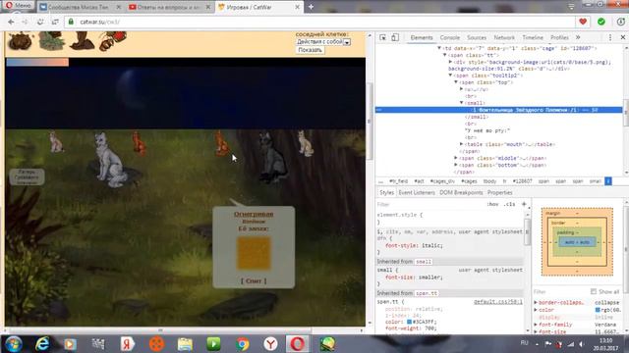Open the DevTools three-dot customize menu
Viewport: 629px width, 353px height.
coord(610,37)
